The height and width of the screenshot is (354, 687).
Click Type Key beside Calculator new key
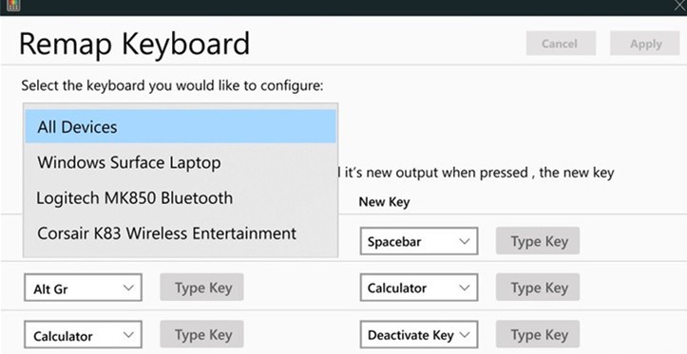click(x=538, y=288)
